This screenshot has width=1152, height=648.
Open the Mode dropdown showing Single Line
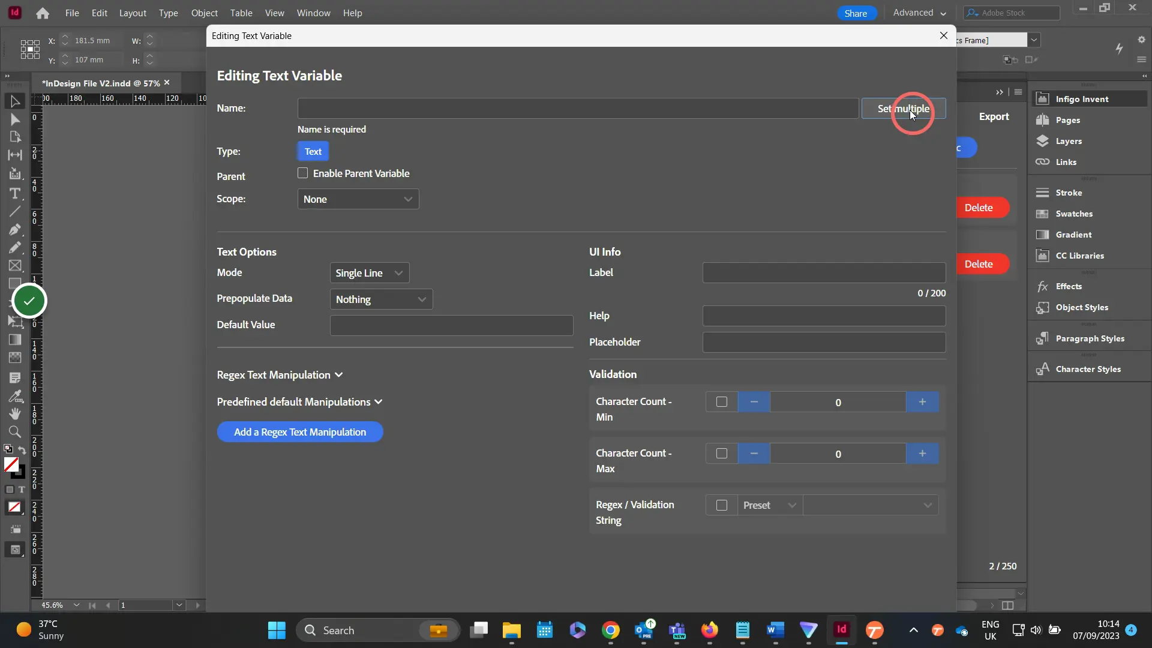pos(370,273)
